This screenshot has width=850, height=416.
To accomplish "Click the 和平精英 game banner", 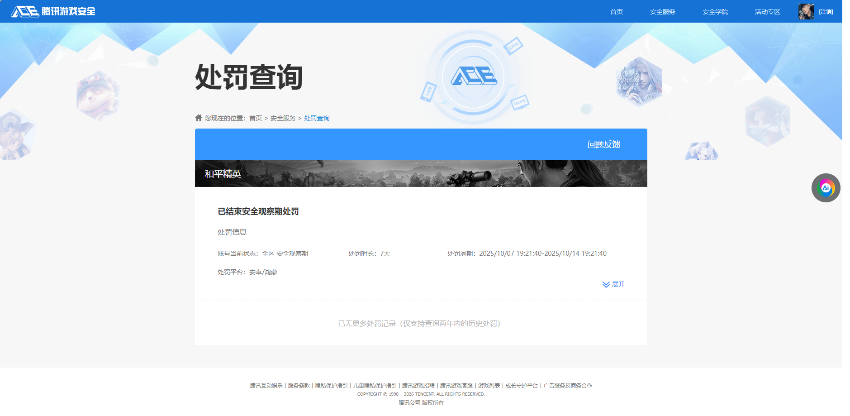I will (x=421, y=173).
